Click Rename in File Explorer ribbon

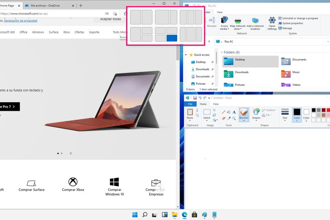[212, 22]
